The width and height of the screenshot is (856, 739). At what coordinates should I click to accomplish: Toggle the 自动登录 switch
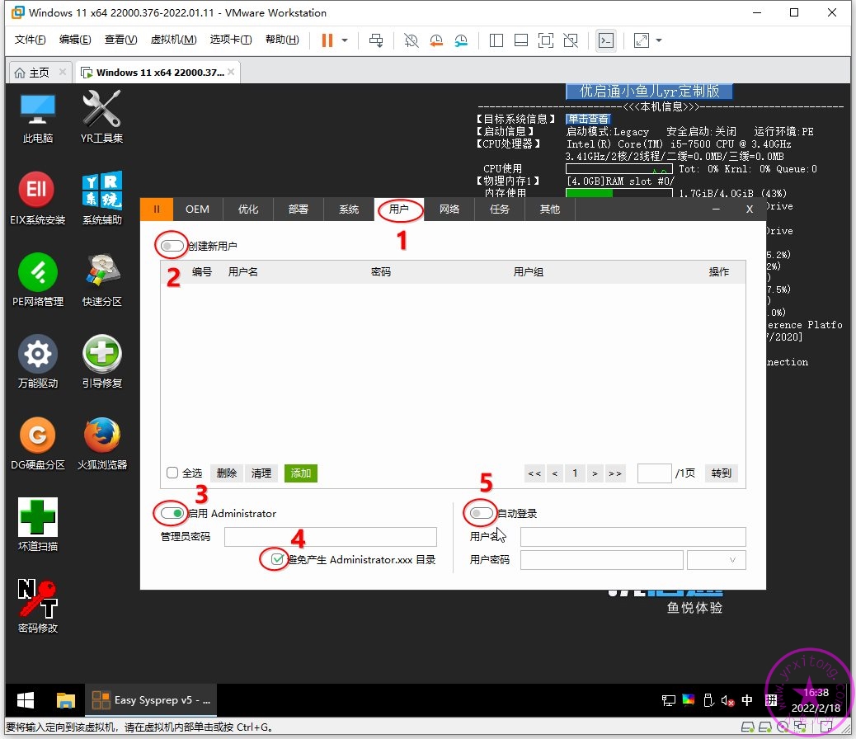481,513
